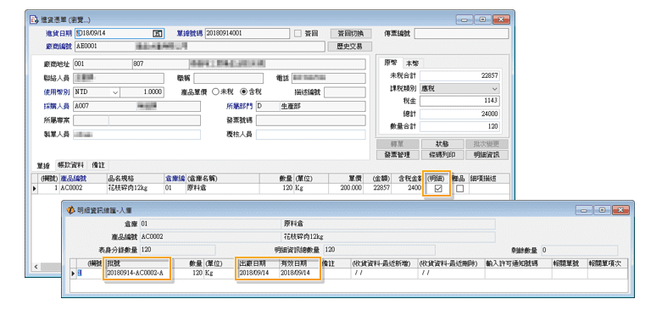Viewport: 662px width, 310px height.
Task: Click the 倉庫編 column header in 進貨憑單 grid
Action: coord(175,179)
